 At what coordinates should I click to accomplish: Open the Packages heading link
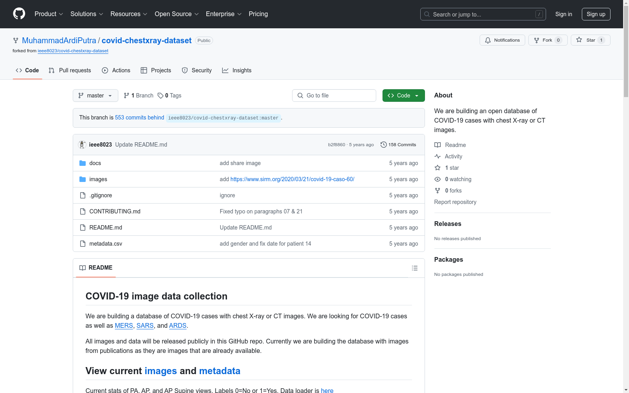point(449,260)
